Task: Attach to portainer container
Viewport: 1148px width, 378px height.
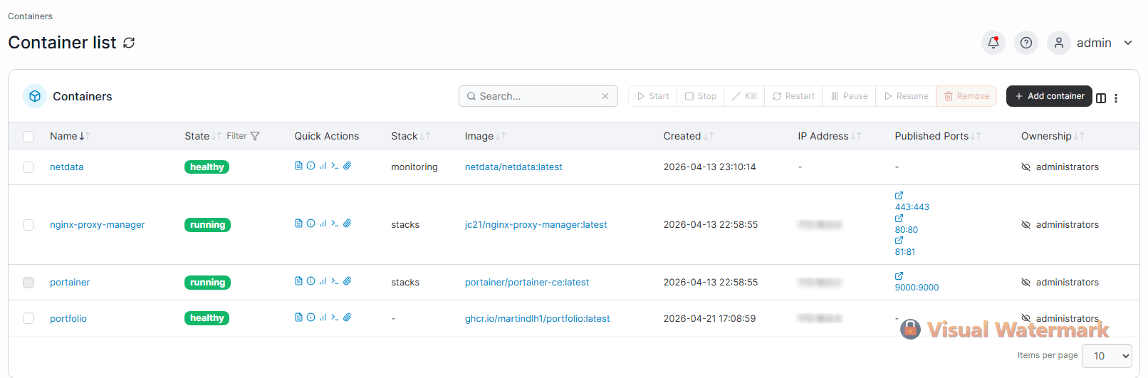Action: [x=347, y=281]
